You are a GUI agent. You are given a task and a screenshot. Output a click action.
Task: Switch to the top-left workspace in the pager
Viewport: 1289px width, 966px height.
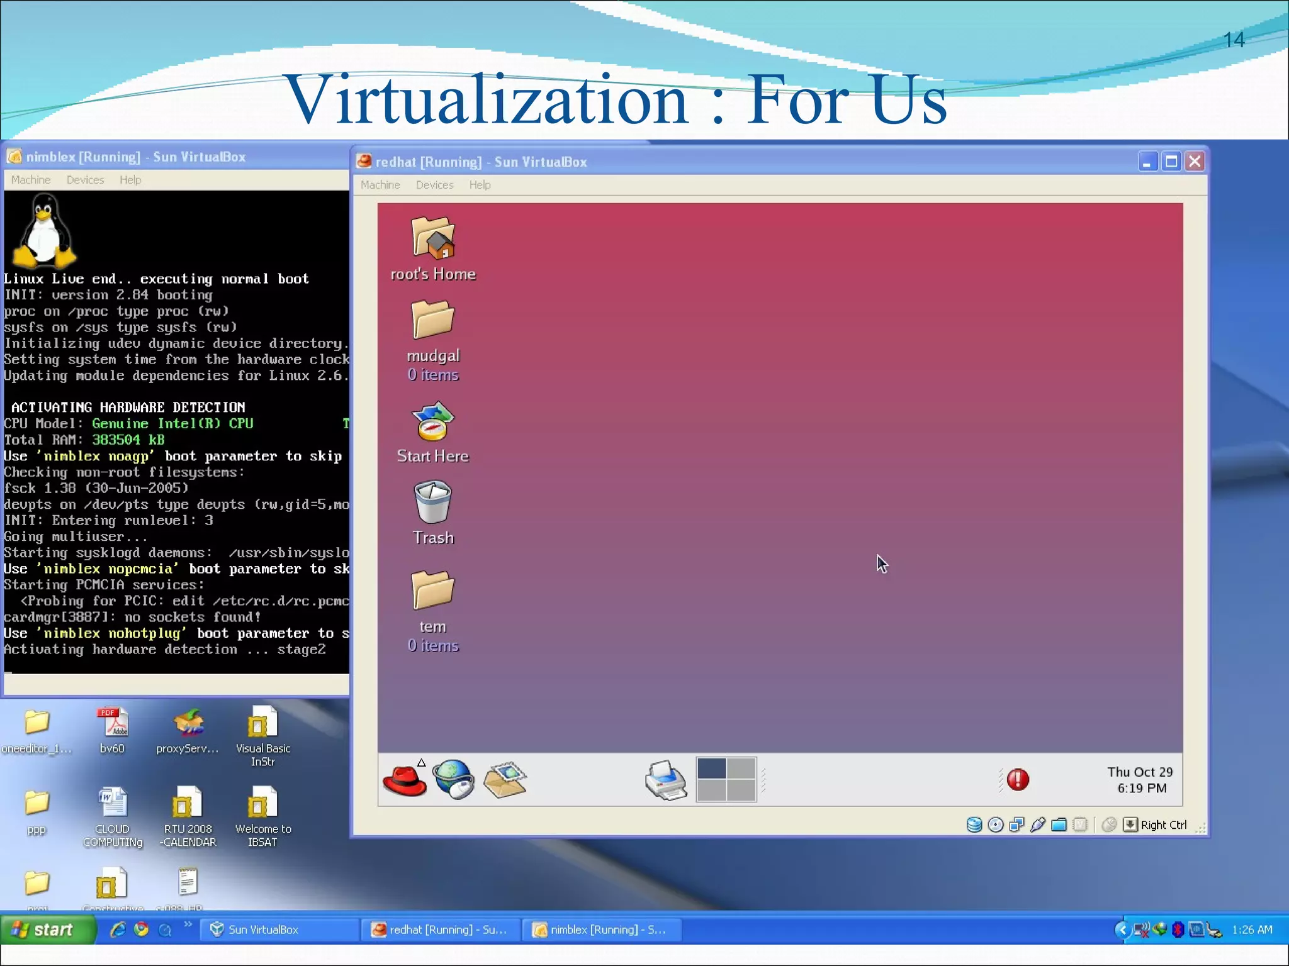(x=711, y=769)
